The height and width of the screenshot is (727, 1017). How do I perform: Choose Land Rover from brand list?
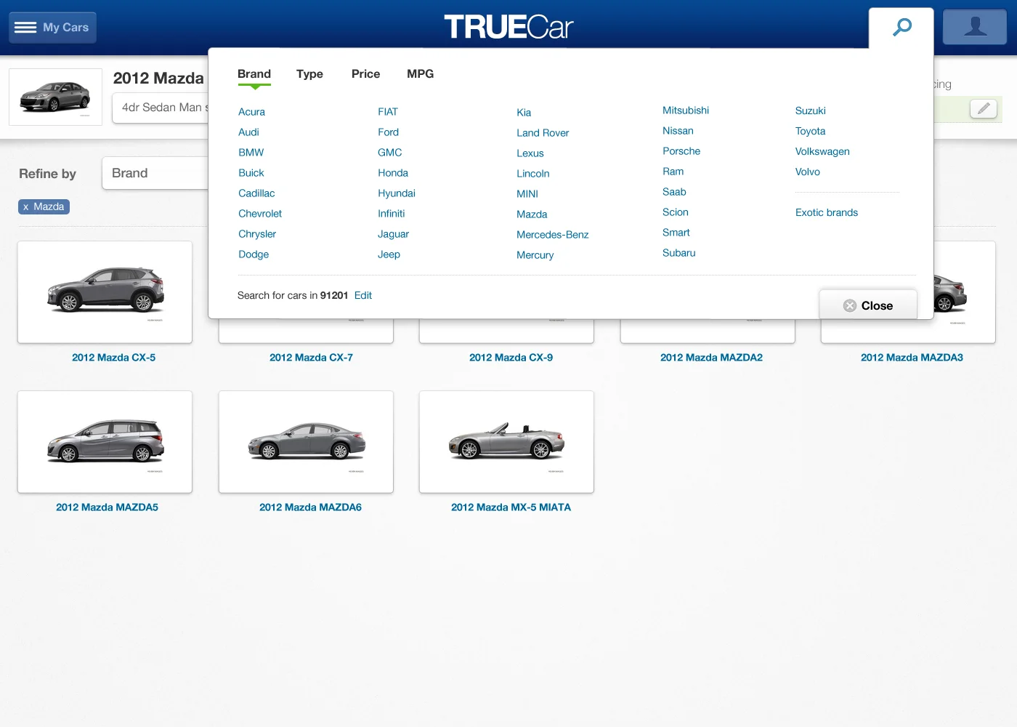pyautogui.click(x=543, y=133)
